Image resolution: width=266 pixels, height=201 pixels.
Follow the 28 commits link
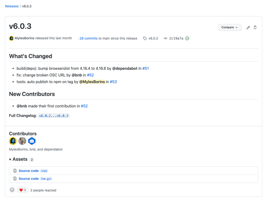click(88, 38)
